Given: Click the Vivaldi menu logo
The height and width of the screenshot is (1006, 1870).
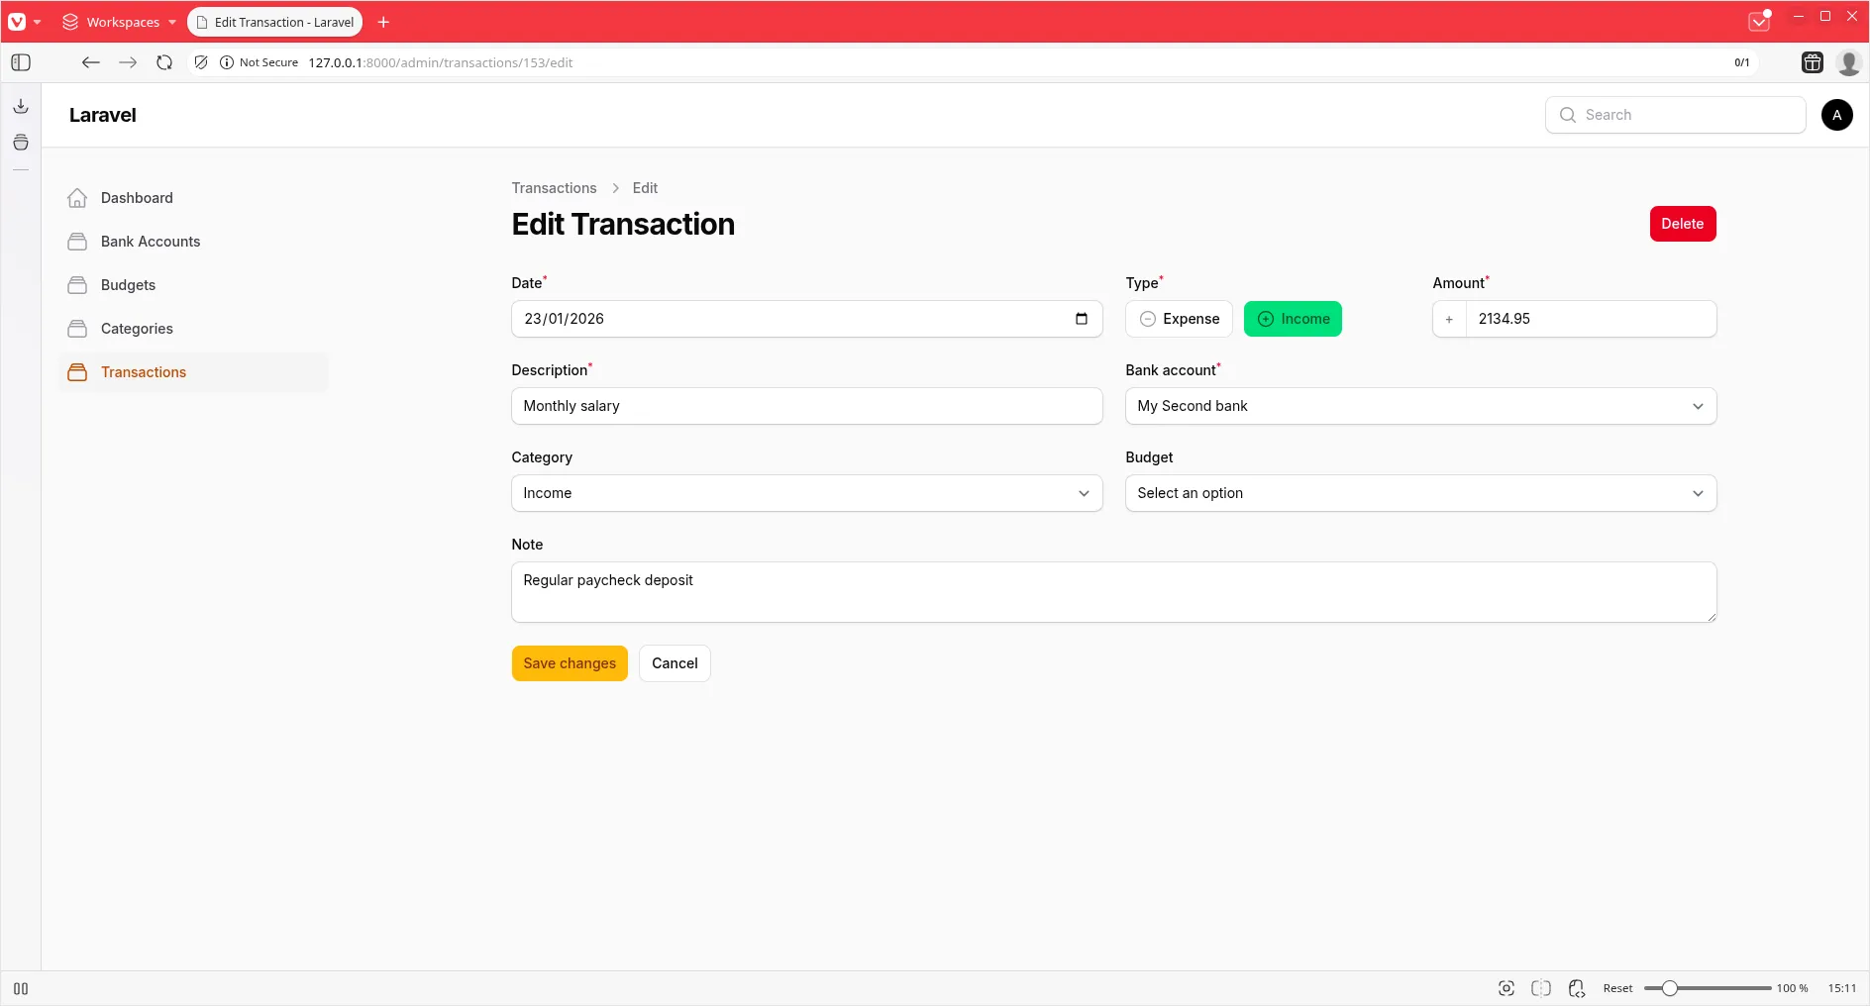Looking at the screenshot, I should click(18, 21).
